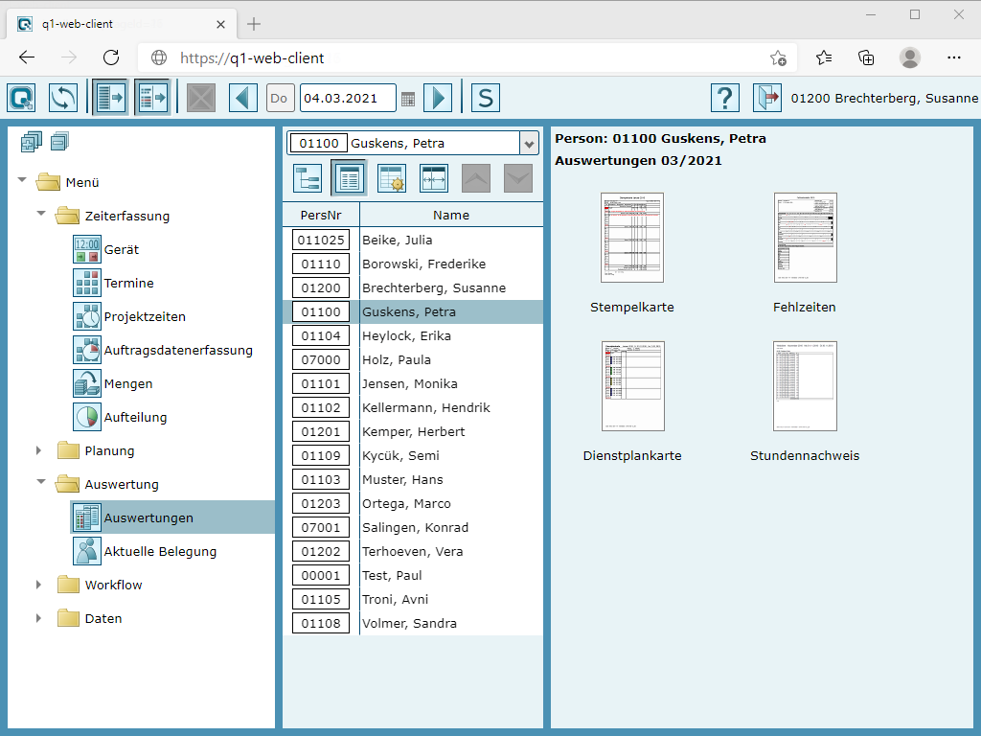The image size is (981, 736).
Task: Click the logout door icon
Action: [767, 98]
